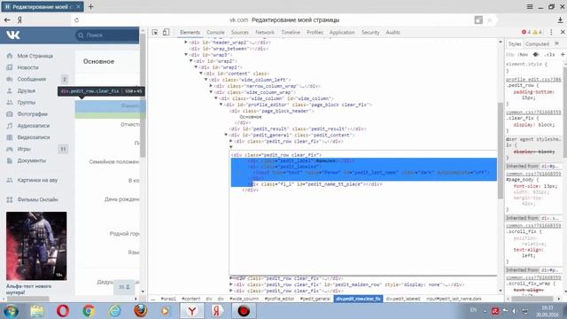Switch to the Sources tab

(240, 32)
